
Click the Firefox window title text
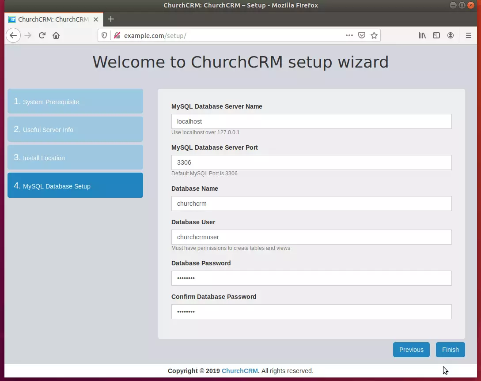coord(241,5)
